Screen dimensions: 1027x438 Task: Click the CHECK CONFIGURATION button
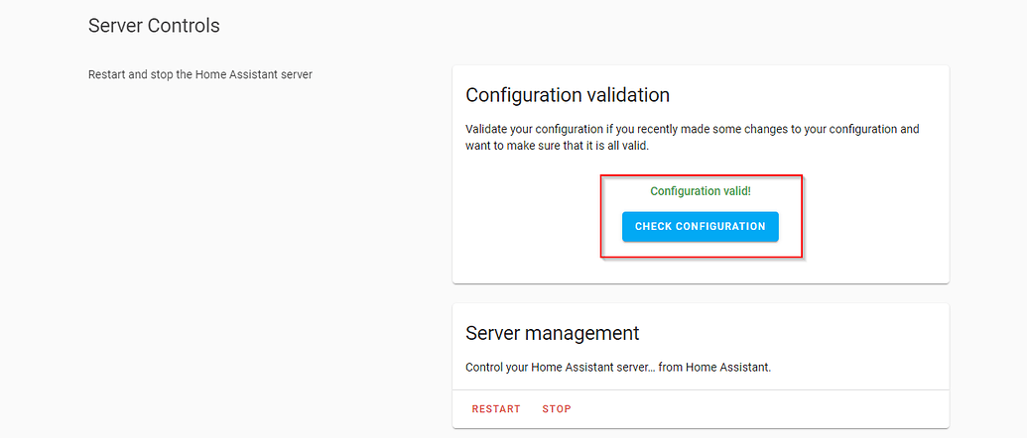point(701,227)
